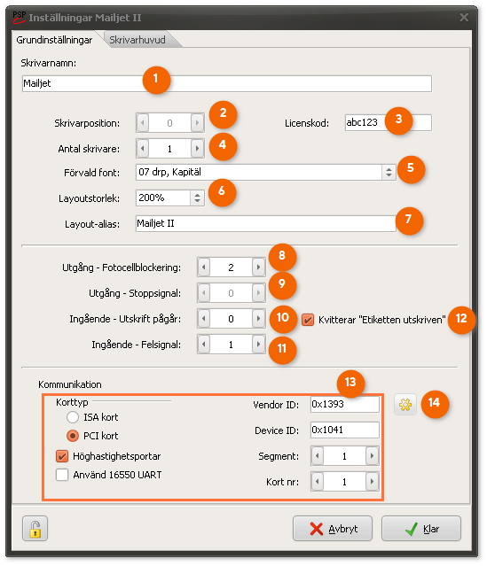Screen dimensions: 487x566
Task: Increase Antal skrivare with right arrow
Action: click(x=197, y=148)
